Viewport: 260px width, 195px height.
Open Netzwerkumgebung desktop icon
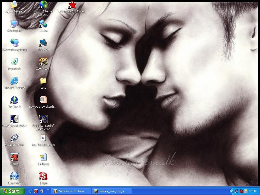pos(14,43)
